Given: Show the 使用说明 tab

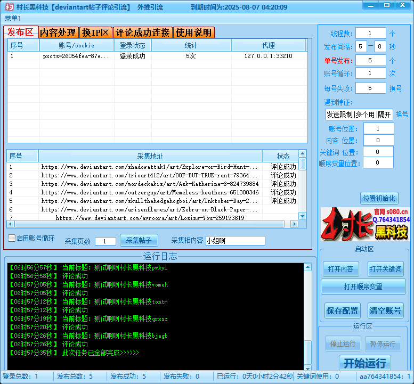Looking at the screenshot, I should pos(193,32).
